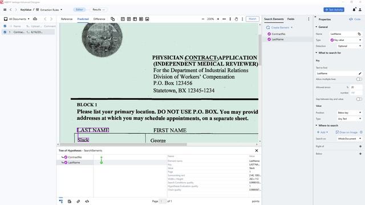
Task: Open the Code view link in Properties
Action: tap(355, 19)
